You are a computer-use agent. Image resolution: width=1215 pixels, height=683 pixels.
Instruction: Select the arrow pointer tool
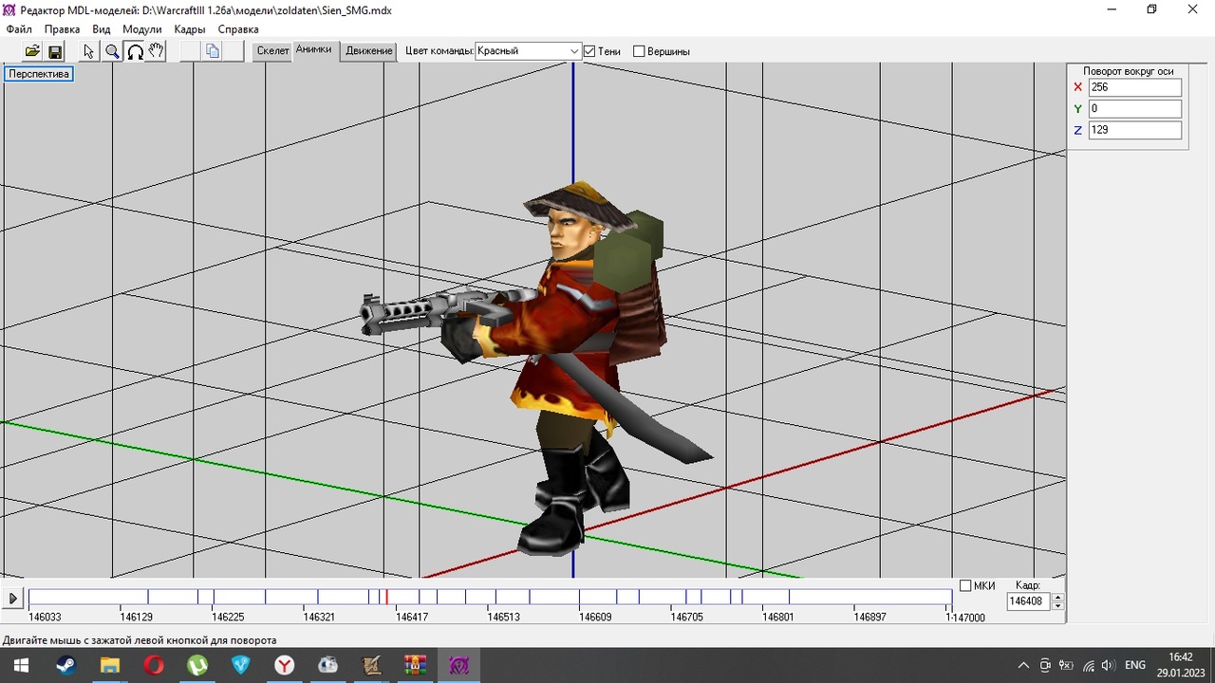tap(89, 51)
